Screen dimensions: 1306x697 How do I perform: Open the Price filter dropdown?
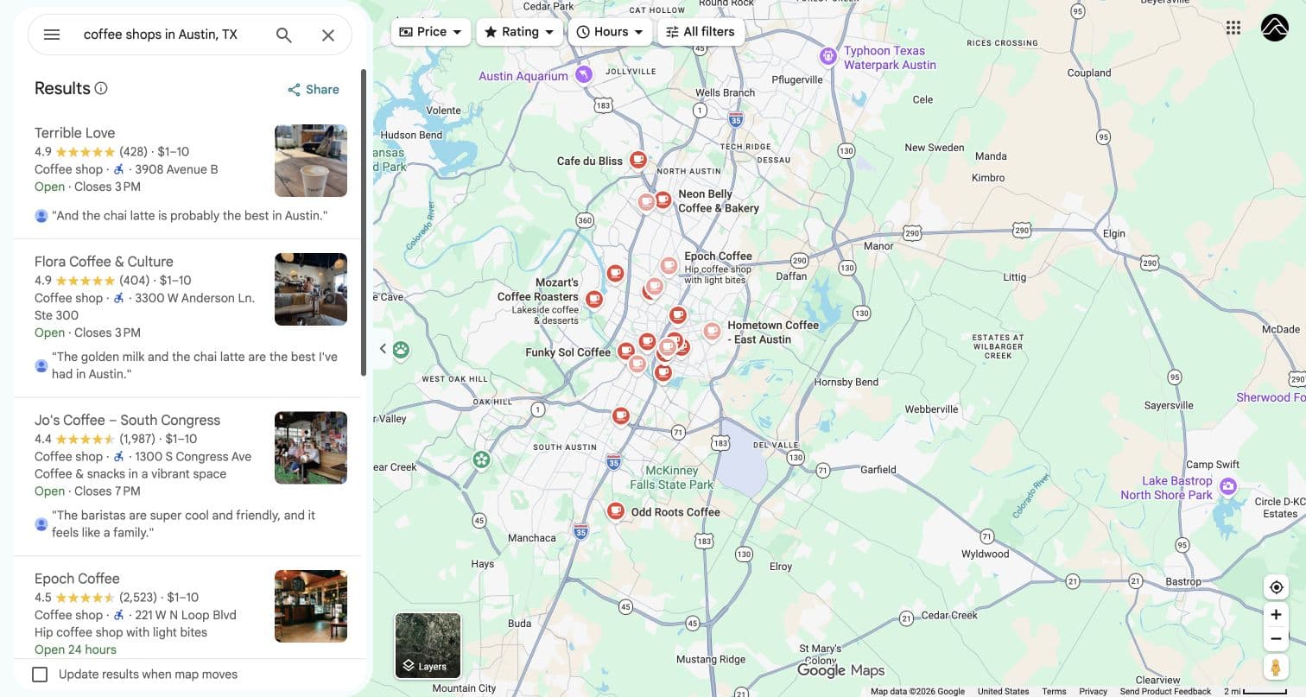coord(431,32)
